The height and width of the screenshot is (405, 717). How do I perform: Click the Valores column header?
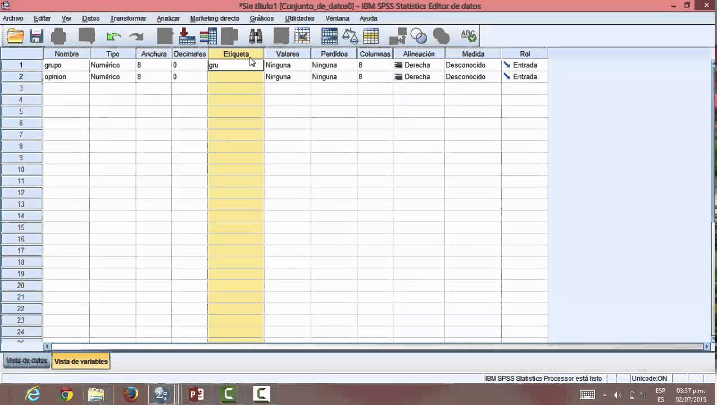[x=288, y=54]
